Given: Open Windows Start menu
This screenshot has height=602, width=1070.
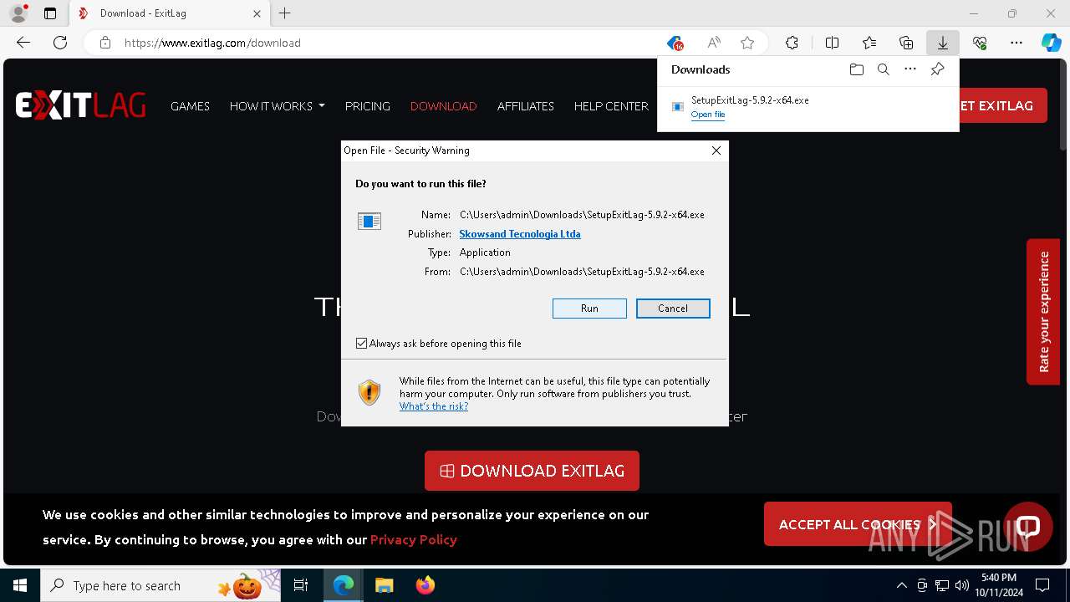Looking at the screenshot, I should pyautogui.click(x=20, y=585).
